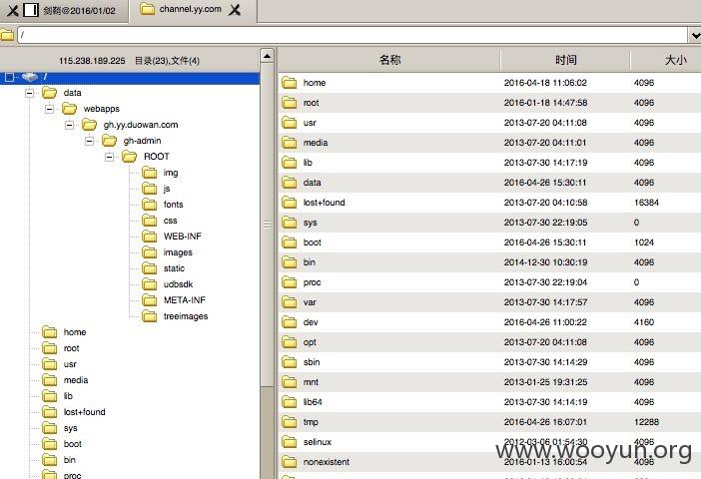Click the path input field showing /
Screen dimensions: 701x479
coord(352,34)
